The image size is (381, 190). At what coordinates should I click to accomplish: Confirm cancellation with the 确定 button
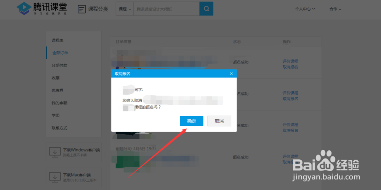tap(192, 121)
